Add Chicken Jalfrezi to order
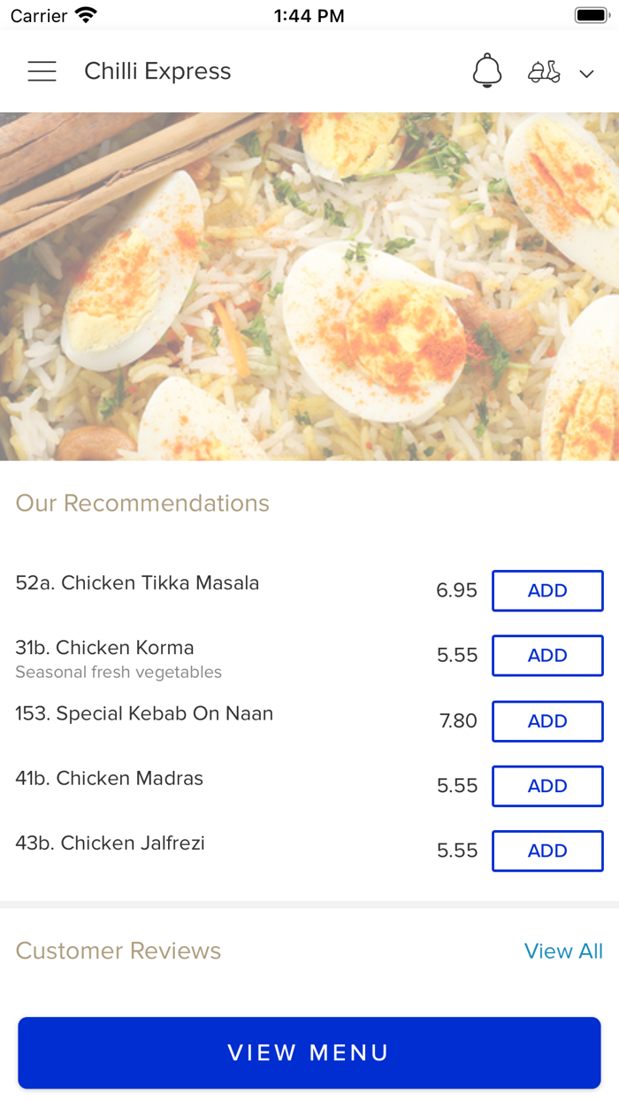This screenshot has width=619, height=1101. (547, 851)
